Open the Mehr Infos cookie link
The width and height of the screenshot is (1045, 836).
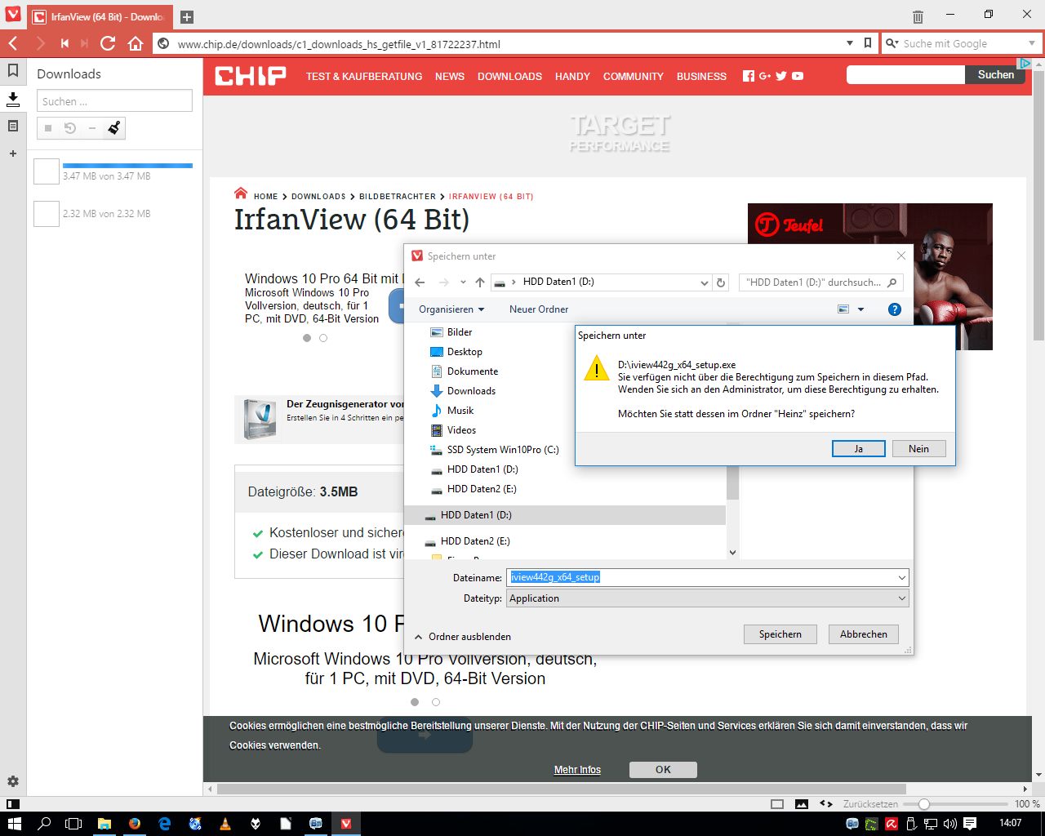(x=577, y=770)
